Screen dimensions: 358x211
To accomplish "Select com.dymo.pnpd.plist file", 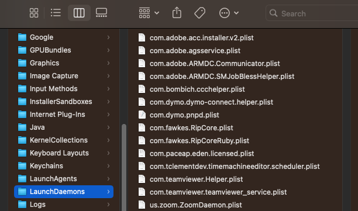I will [184, 115].
